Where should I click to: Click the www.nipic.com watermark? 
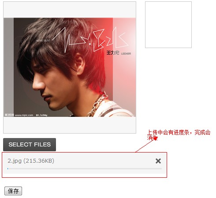(24, 115)
